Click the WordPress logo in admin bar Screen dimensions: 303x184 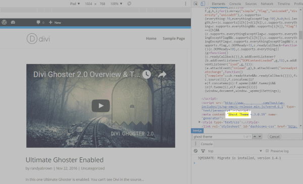click(x=4, y=22)
